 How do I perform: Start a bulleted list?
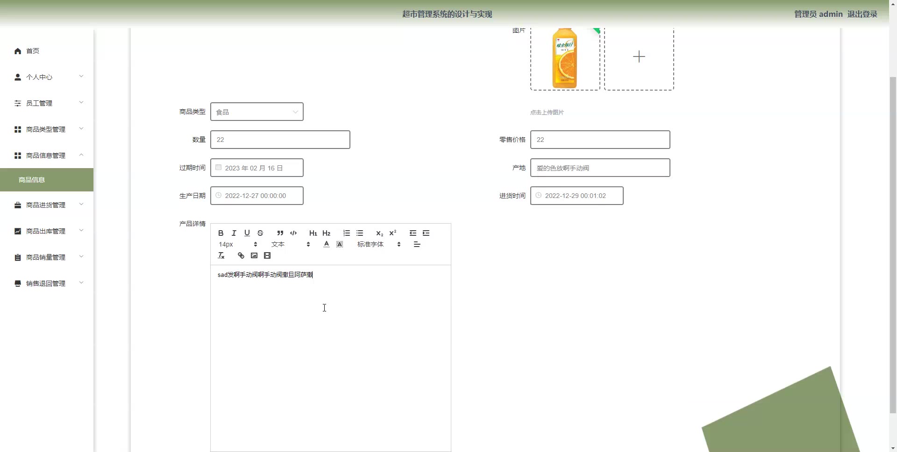pyautogui.click(x=359, y=233)
